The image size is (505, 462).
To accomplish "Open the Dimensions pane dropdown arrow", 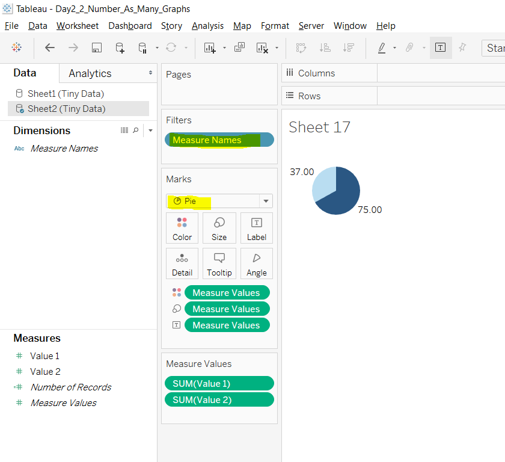I will 150,130.
